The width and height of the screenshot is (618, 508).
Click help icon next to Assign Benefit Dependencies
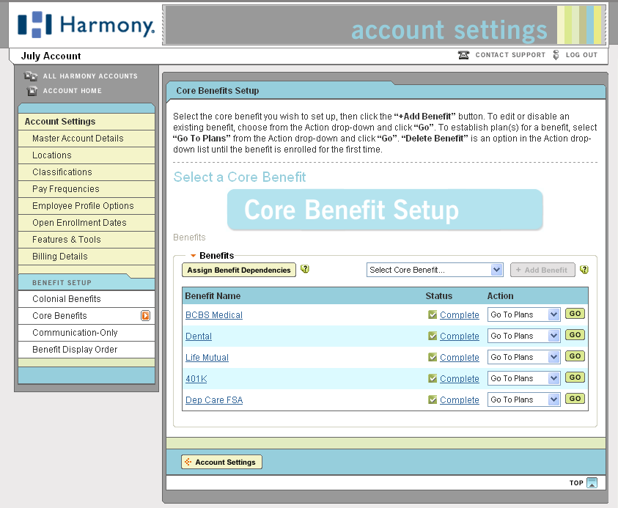point(305,269)
